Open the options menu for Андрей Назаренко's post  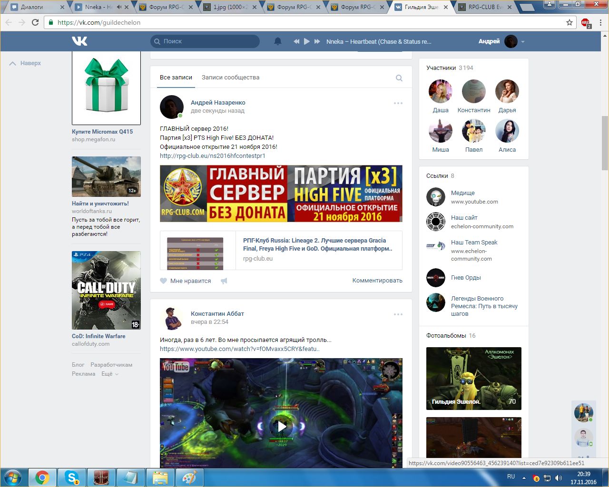(x=398, y=103)
